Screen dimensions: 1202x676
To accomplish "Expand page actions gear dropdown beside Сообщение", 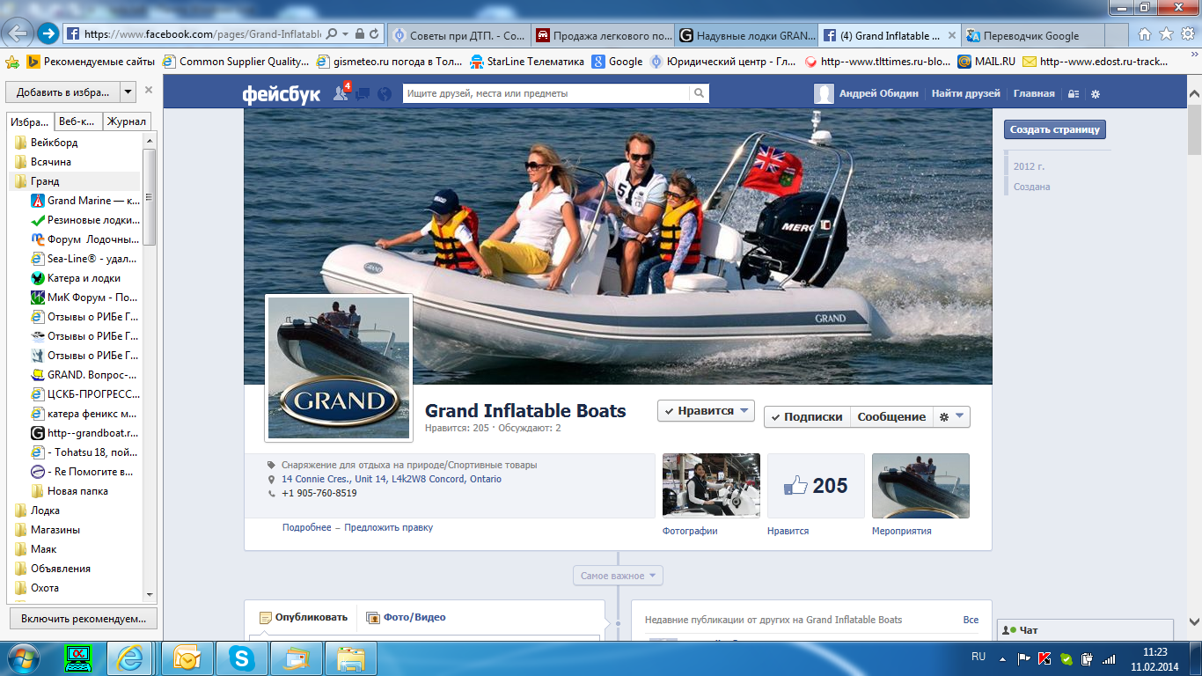I will 951,417.
